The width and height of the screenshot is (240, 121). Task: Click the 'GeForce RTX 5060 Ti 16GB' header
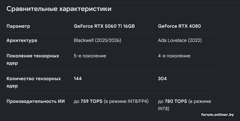coord(104,26)
